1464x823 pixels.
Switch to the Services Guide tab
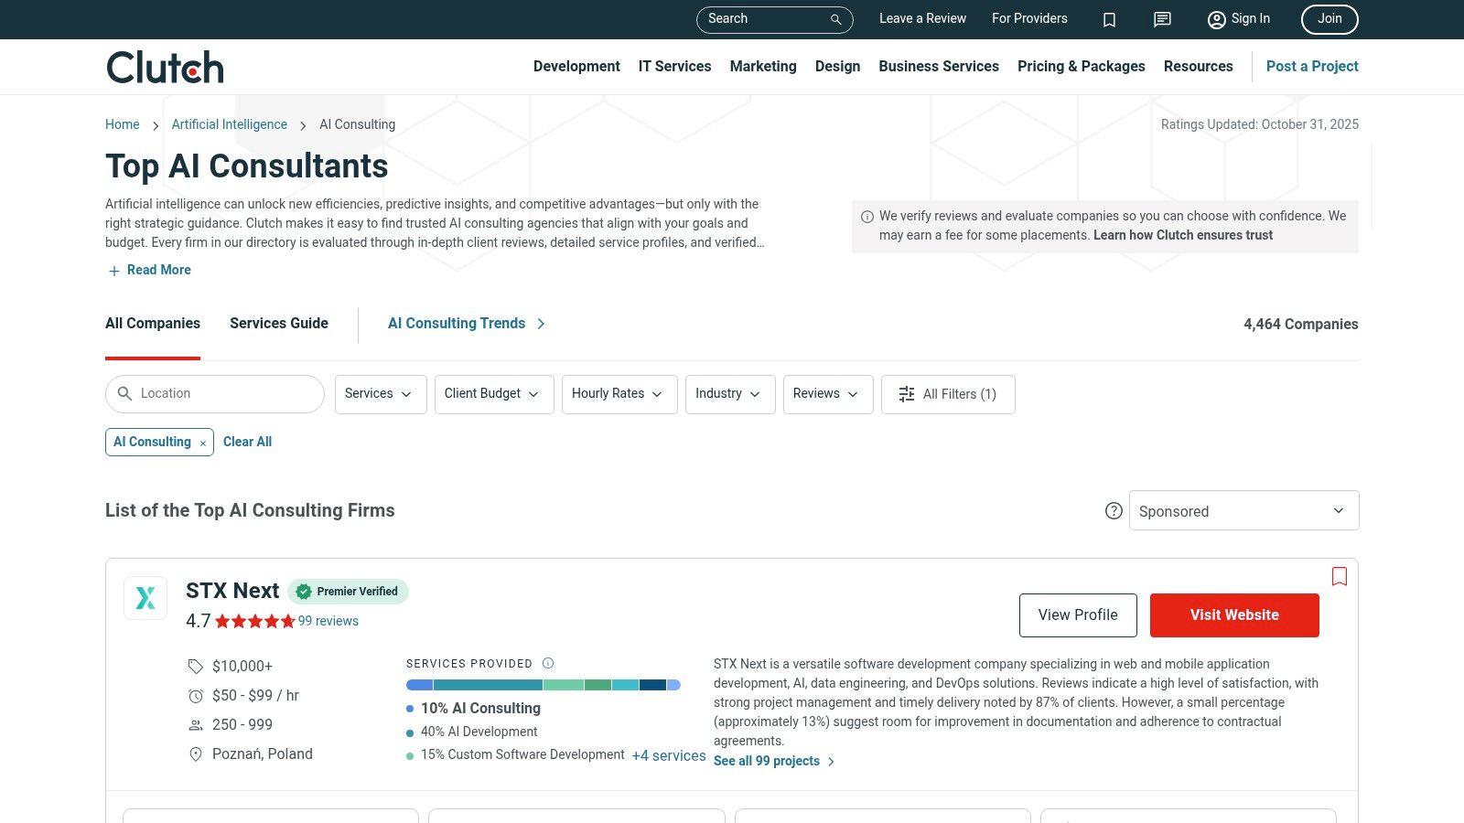[279, 324]
